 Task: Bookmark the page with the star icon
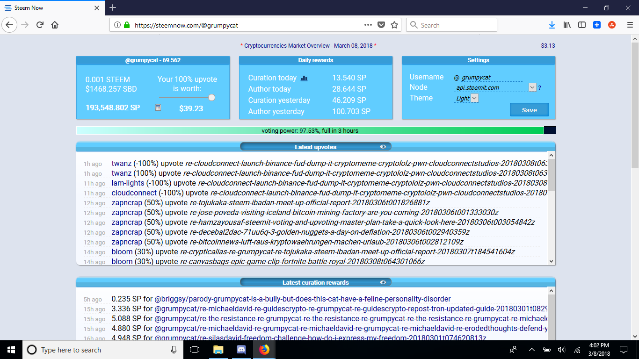[x=394, y=25]
